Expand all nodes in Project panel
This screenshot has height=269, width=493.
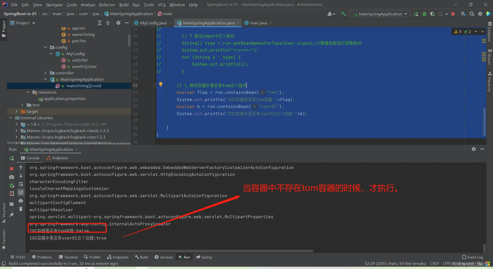[x=100, y=23]
